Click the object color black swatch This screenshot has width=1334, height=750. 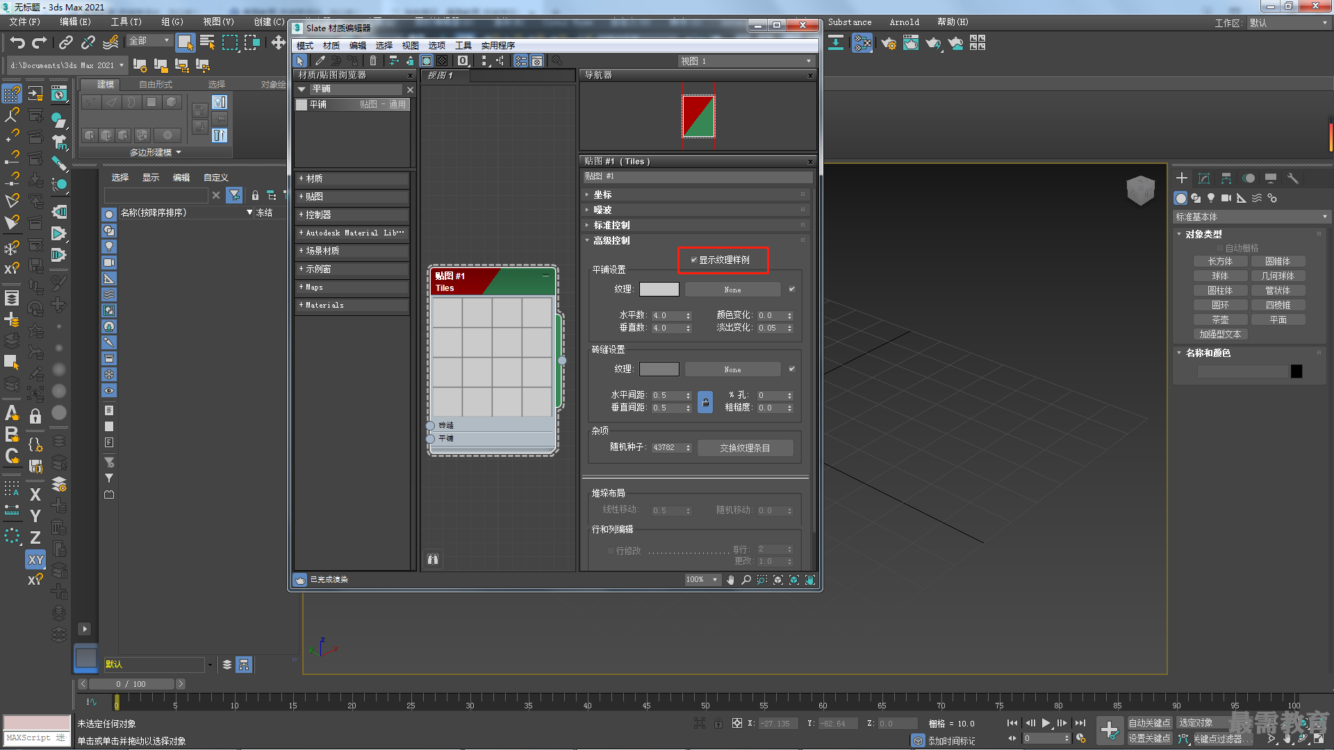point(1296,372)
